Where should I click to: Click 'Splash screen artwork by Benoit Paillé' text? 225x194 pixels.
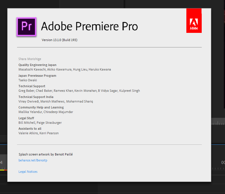48,154
